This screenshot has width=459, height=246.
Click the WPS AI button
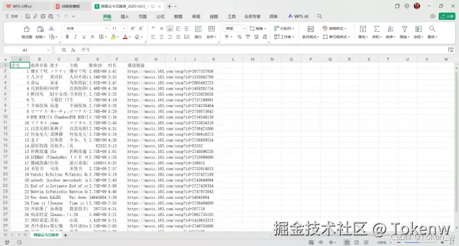(298, 17)
